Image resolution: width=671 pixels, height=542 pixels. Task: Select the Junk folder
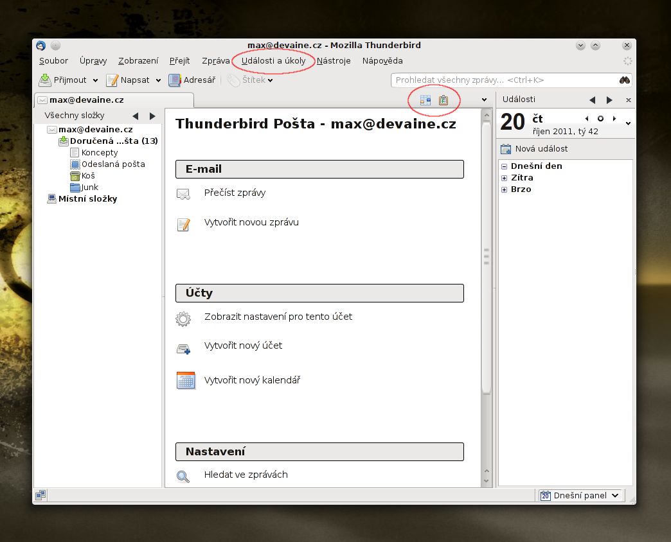point(89,188)
